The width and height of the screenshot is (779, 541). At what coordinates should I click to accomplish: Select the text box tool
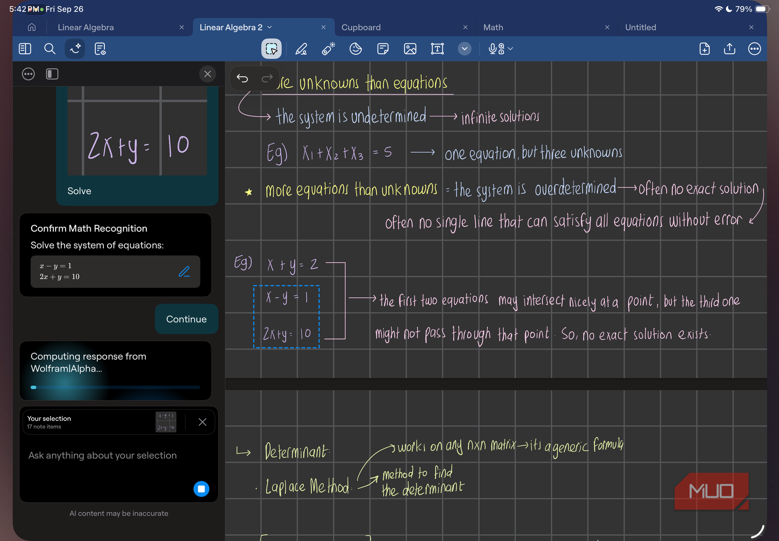(x=437, y=49)
